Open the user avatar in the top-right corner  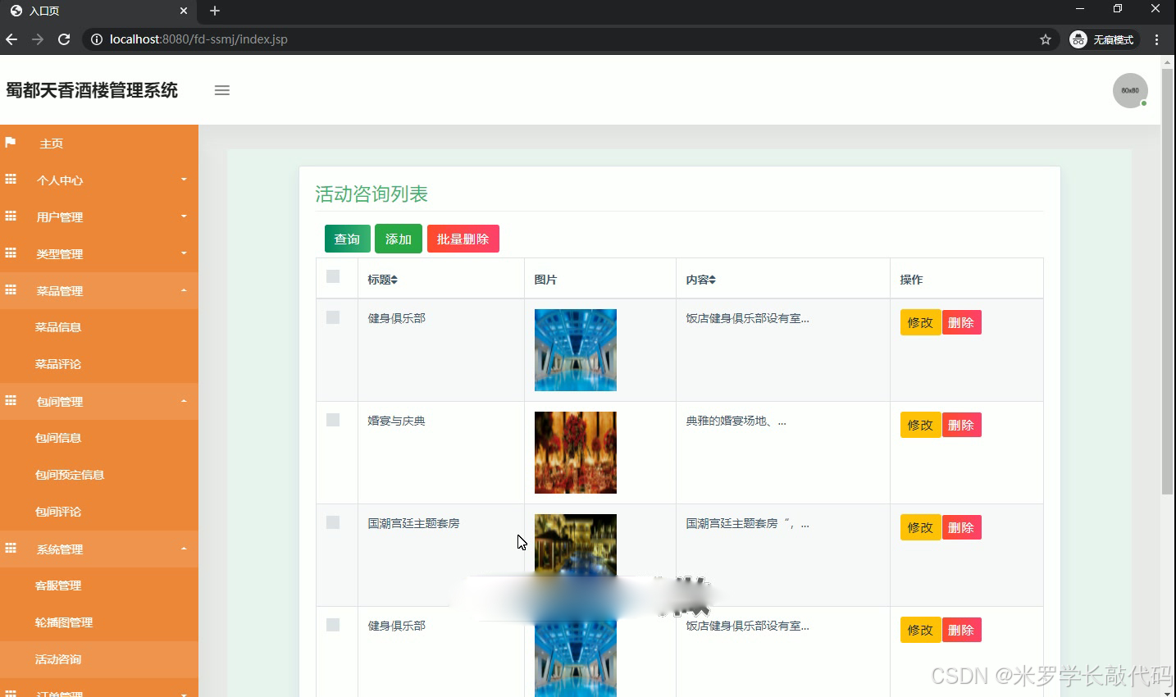coord(1130,90)
